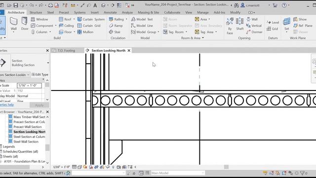Select the By Face opening tool
This screenshot has height=178, width=316.
pos(230,26)
